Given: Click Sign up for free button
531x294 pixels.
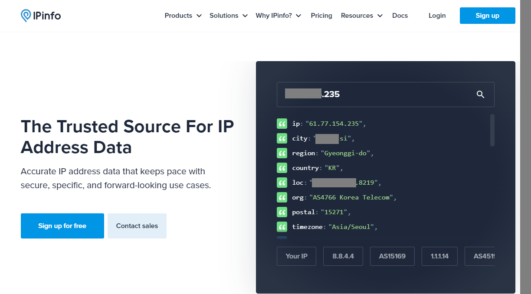Looking at the screenshot, I should [62, 226].
